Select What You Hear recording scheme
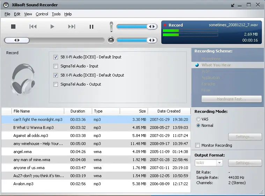Screen dimensions: 265x196 (x=216, y=65)
